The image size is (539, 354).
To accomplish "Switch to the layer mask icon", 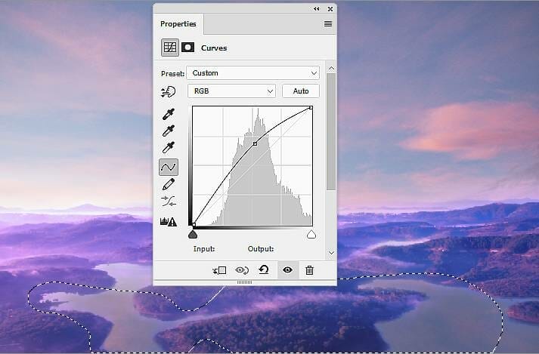I will [187, 48].
